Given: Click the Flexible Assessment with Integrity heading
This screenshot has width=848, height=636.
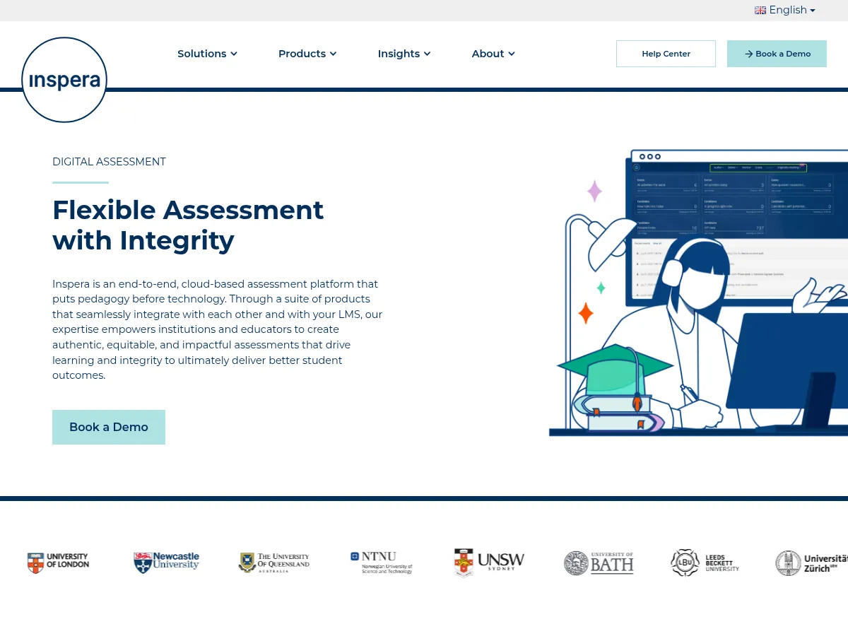Looking at the screenshot, I should coord(188,225).
